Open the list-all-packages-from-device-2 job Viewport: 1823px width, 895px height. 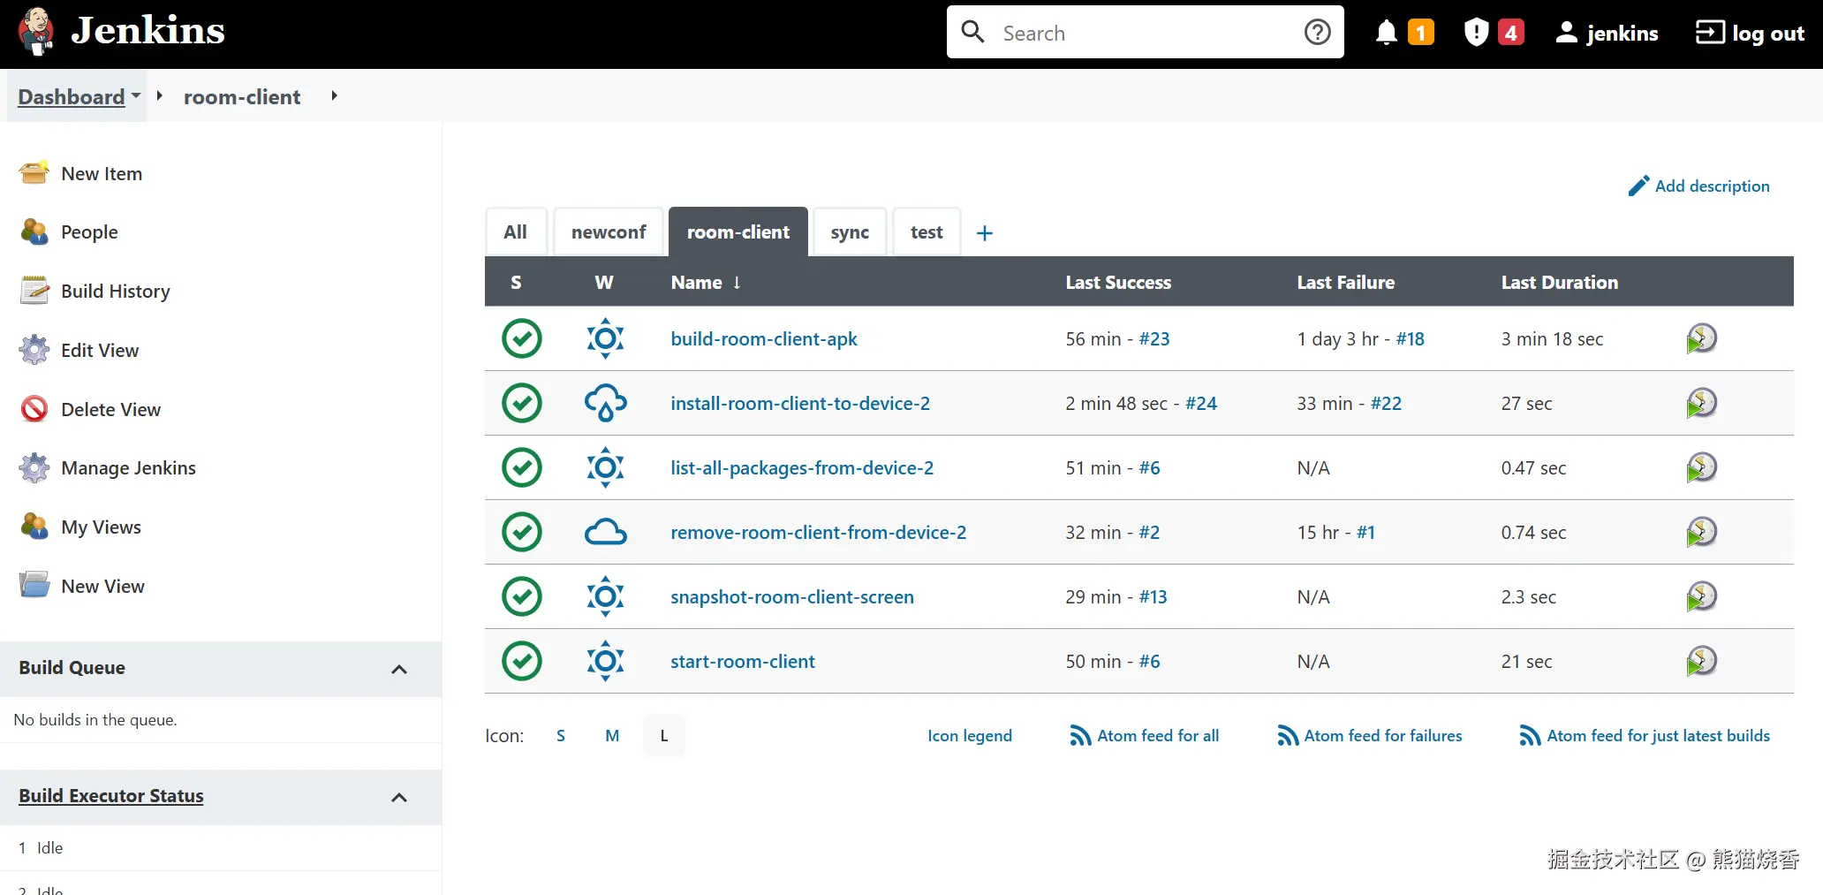coord(802,467)
